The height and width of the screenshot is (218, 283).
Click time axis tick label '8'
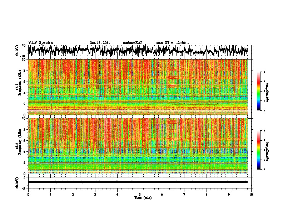(207, 194)
